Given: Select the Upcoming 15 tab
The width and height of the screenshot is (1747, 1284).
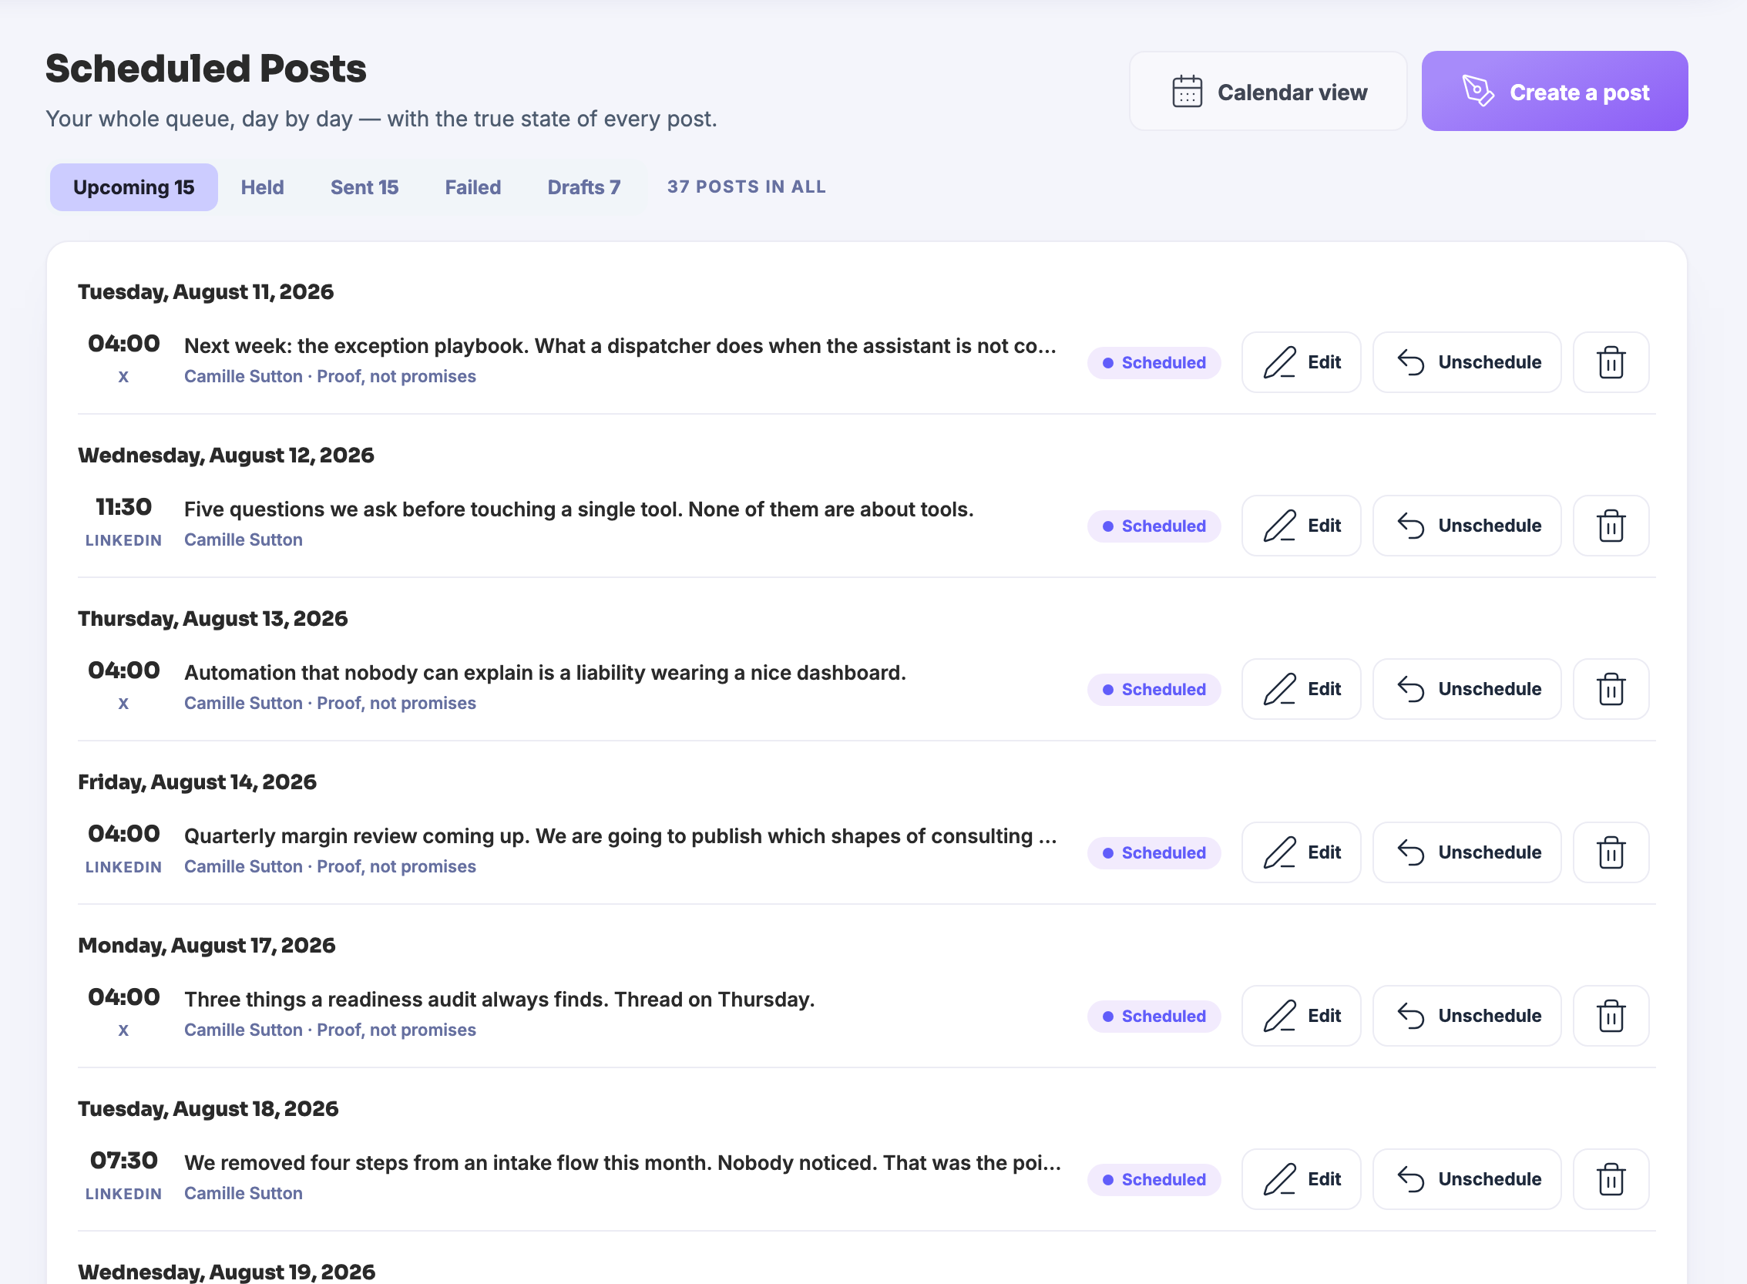Looking at the screenshot, I should click(133, 187).
